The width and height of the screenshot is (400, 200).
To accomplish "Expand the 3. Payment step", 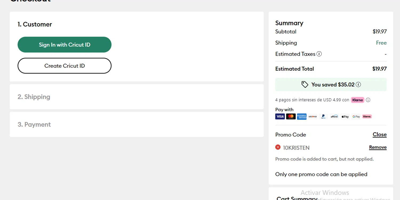I will [137, 124].
